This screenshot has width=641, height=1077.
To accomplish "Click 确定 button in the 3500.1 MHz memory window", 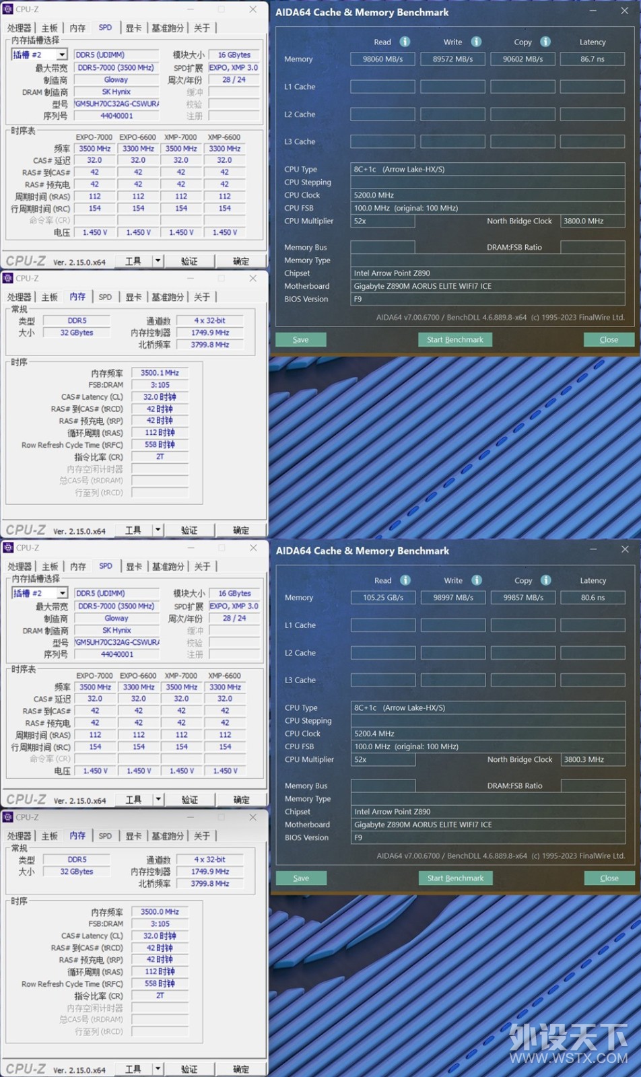I will click(241, 530).
